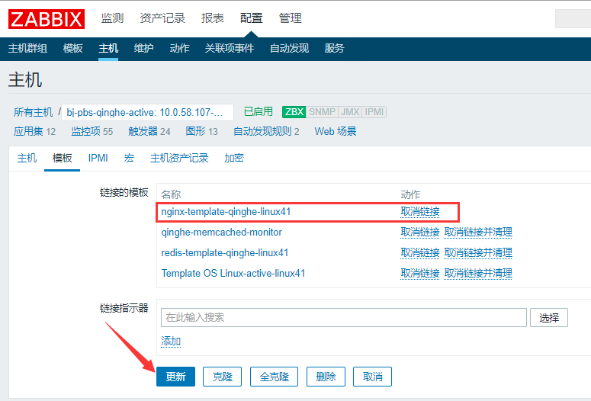
Task: Switch to the 主机 form tab
Action: tap(27, 159)
